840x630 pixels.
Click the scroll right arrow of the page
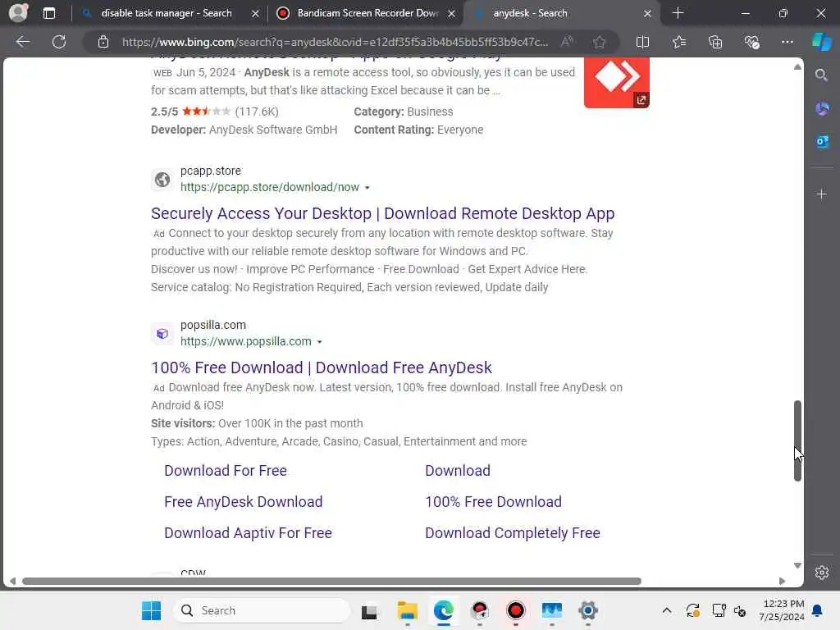click(782, 582)
